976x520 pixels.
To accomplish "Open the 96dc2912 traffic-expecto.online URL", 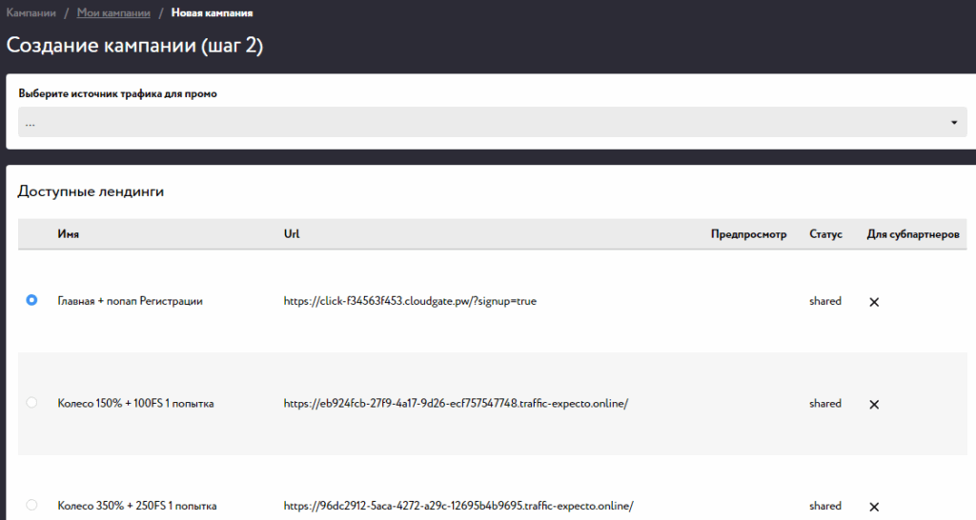I will click(x=458, y=506).
